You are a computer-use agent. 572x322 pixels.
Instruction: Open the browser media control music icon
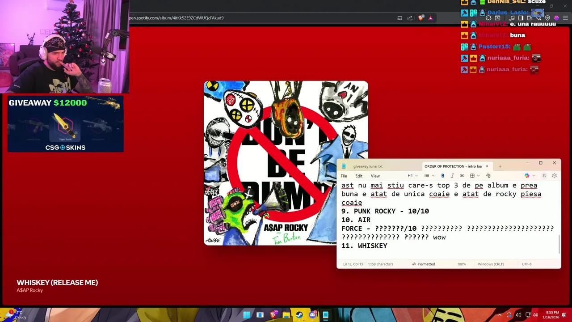(512, 18)
